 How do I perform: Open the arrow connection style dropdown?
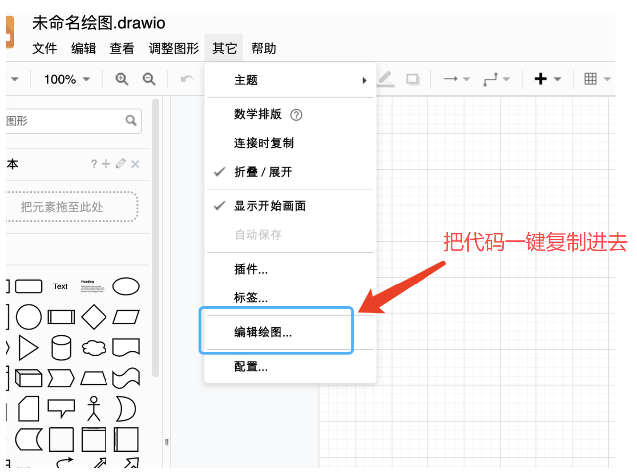point(456,79)
